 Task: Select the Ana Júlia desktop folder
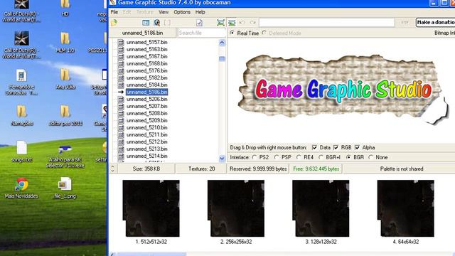tap(65, 79)
